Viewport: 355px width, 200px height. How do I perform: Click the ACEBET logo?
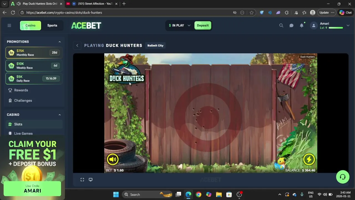[x=86, y=26]
